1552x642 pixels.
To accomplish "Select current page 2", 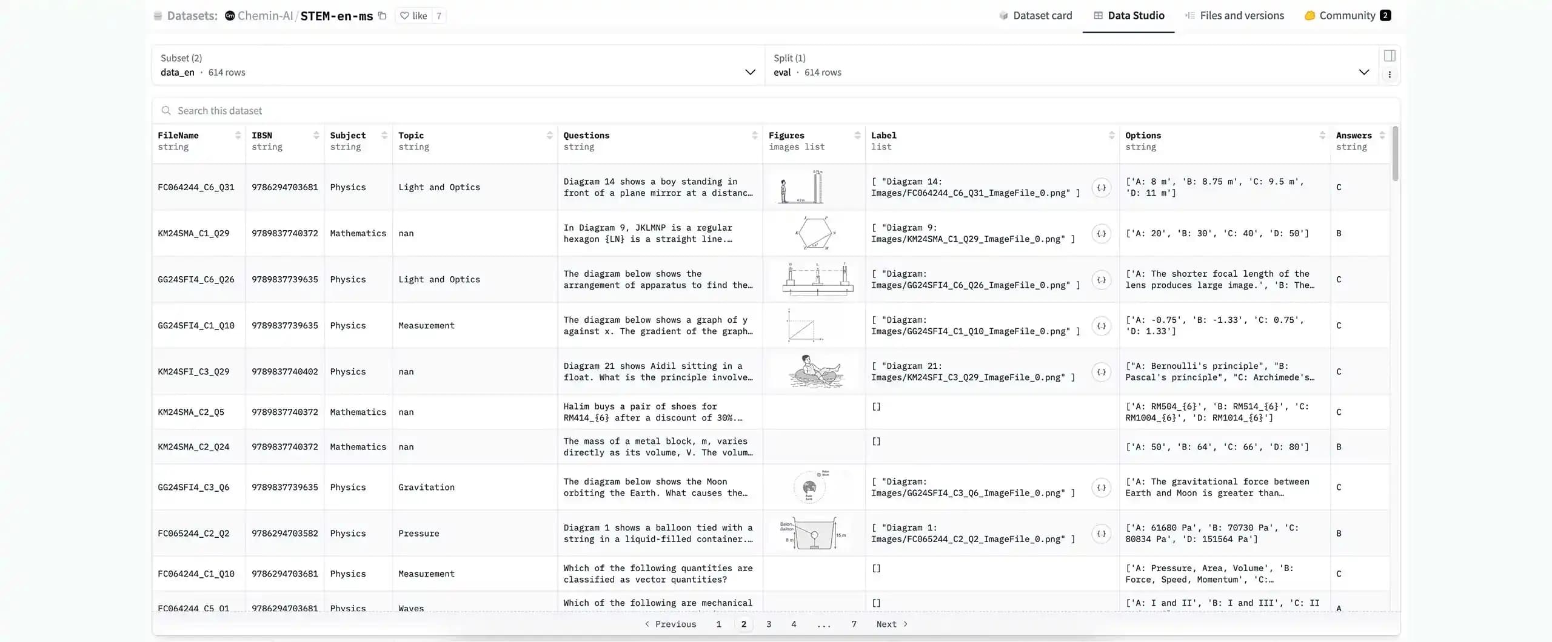I will [744, 624].
